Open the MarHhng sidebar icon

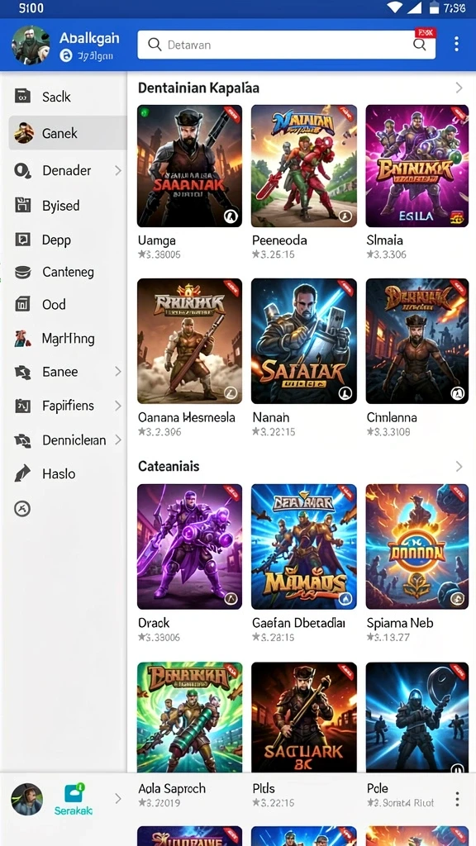coord(22,339)
